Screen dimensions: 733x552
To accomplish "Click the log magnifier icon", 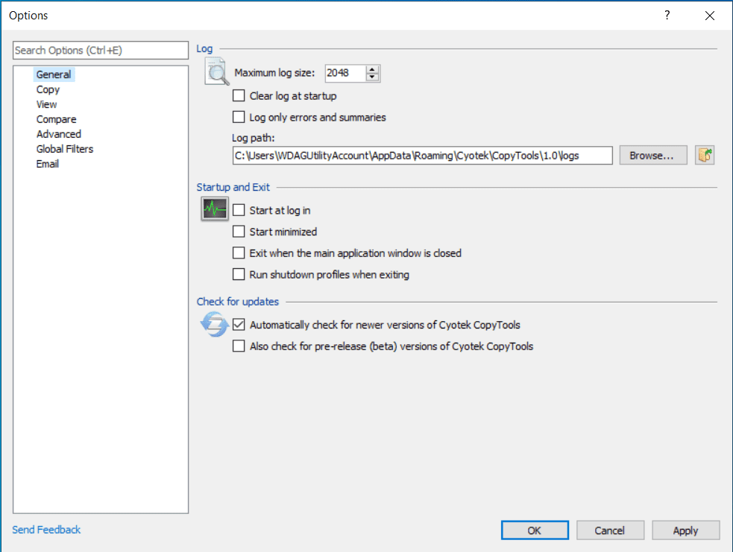I will click(x=217, y=75).
